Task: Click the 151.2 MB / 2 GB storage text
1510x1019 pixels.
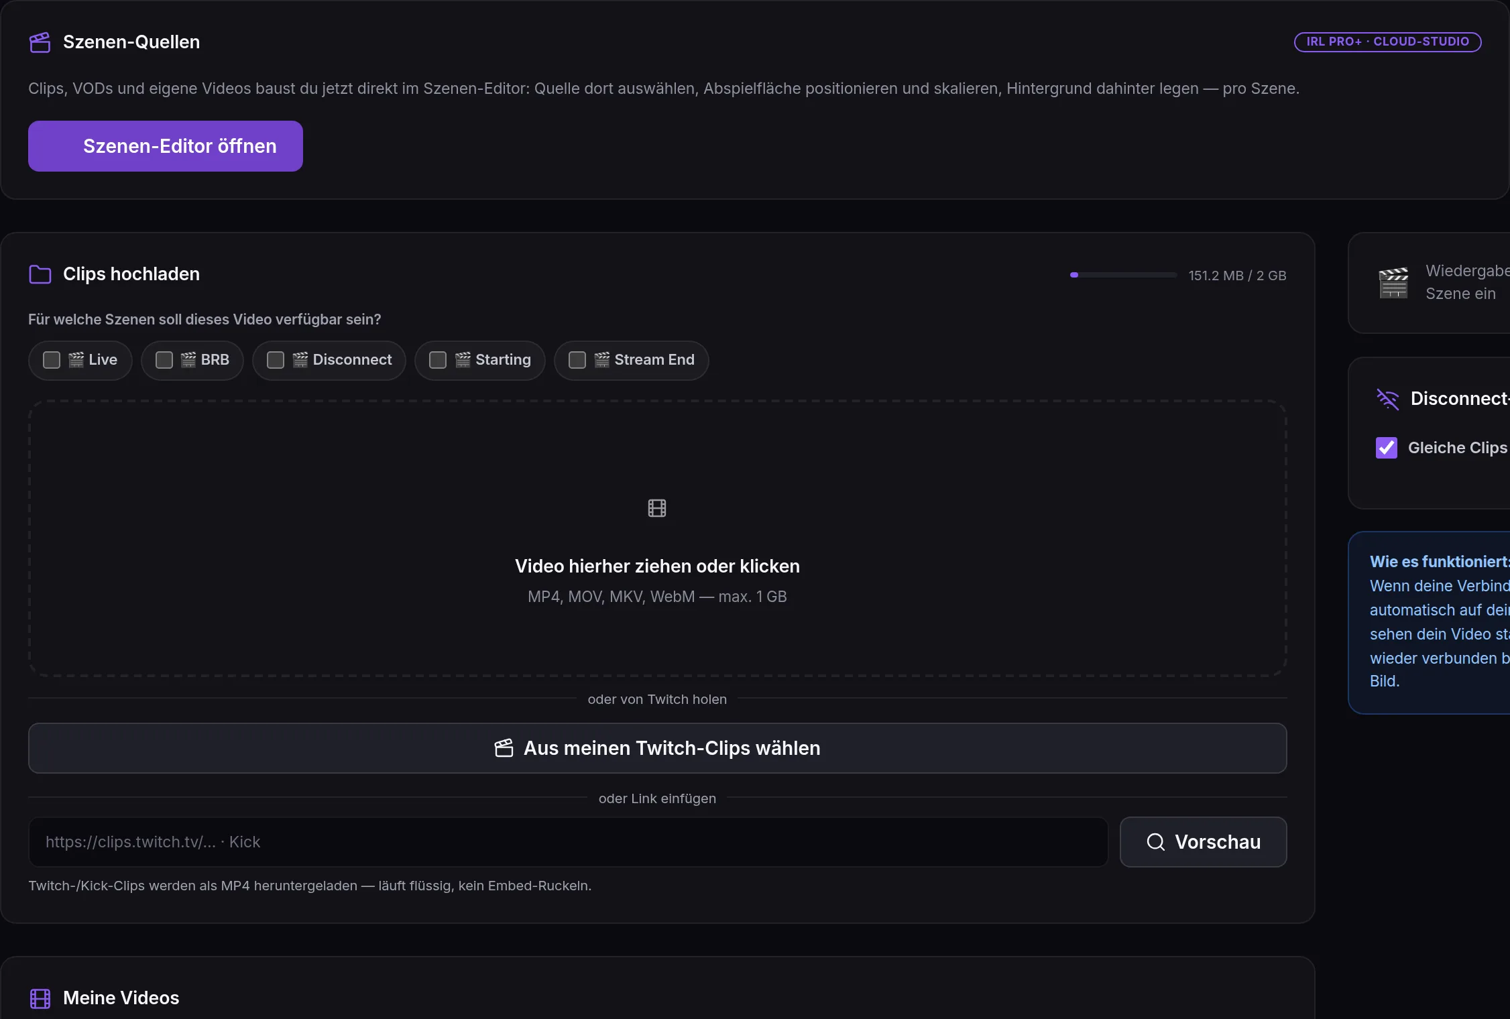Action: (x=1237, y=276)
